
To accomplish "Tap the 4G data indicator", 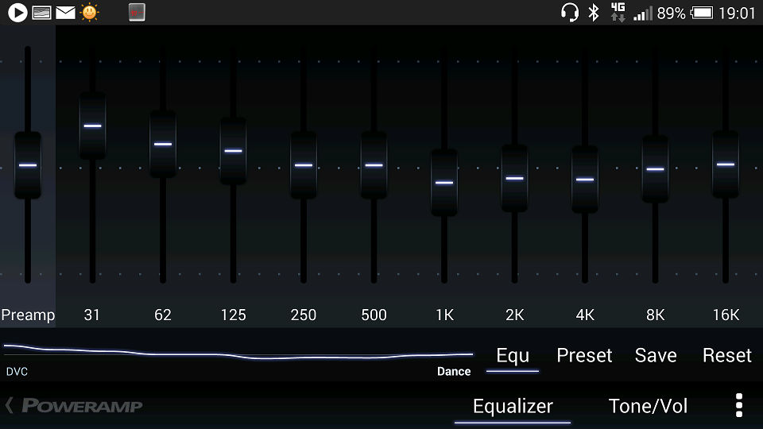I will pyautogui.click(x=618, y=13).
